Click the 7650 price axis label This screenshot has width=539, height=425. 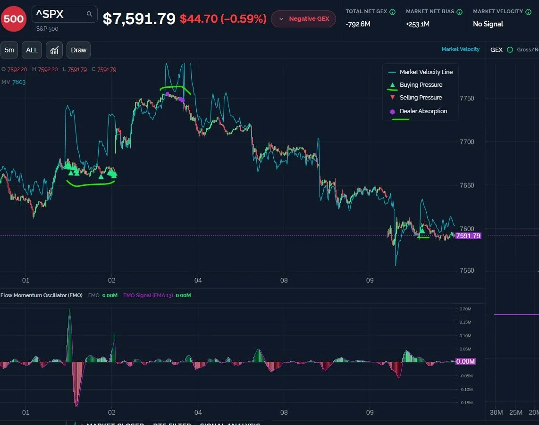pyautogui.click(x=467, y=185)
